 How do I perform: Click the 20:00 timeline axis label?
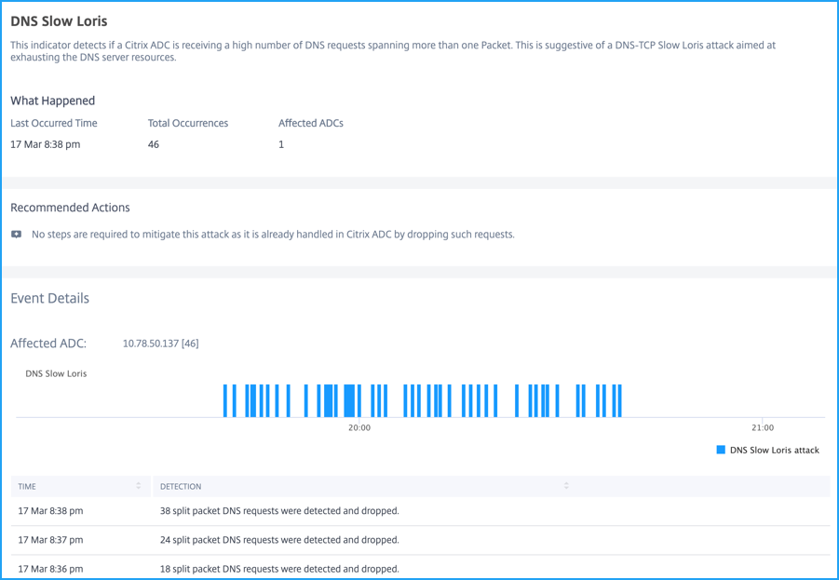(359, 428)
